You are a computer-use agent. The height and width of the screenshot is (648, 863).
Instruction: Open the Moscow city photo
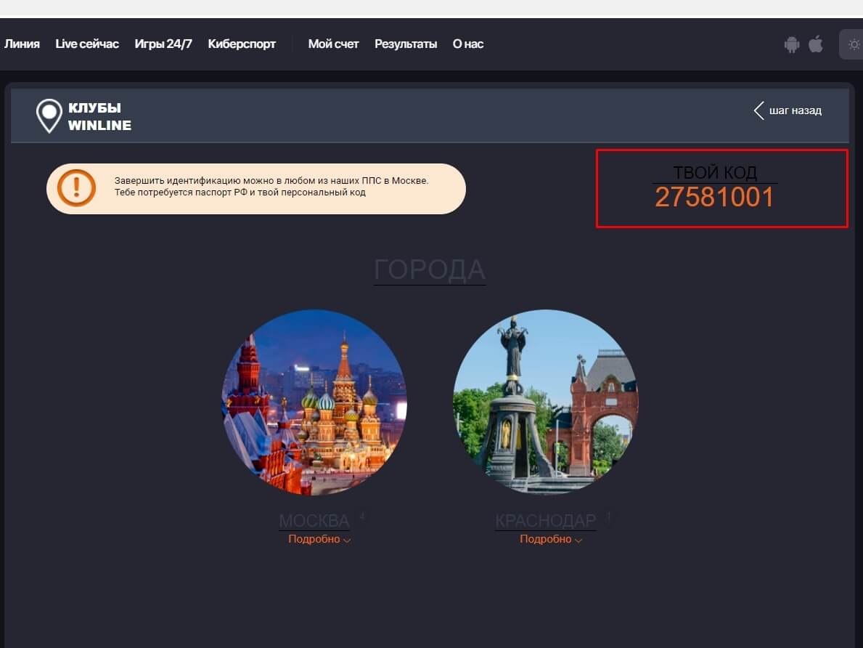pos(314,402)
